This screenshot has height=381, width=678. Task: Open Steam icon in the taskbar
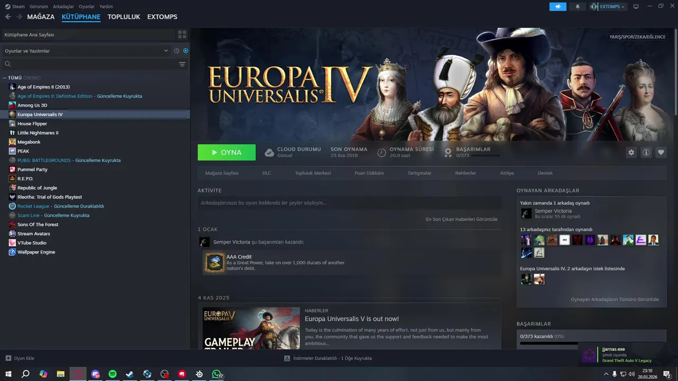(x=130, y=374)
